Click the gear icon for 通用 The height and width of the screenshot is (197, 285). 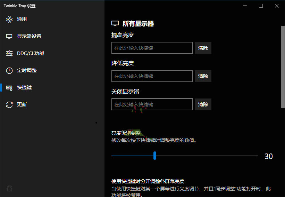pos(9,19)
